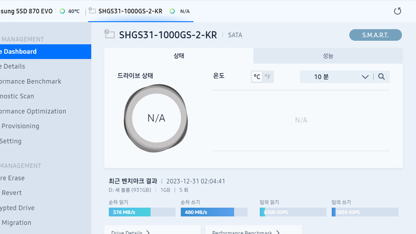Click the refresh icon in the top bar

coord(397,11)
